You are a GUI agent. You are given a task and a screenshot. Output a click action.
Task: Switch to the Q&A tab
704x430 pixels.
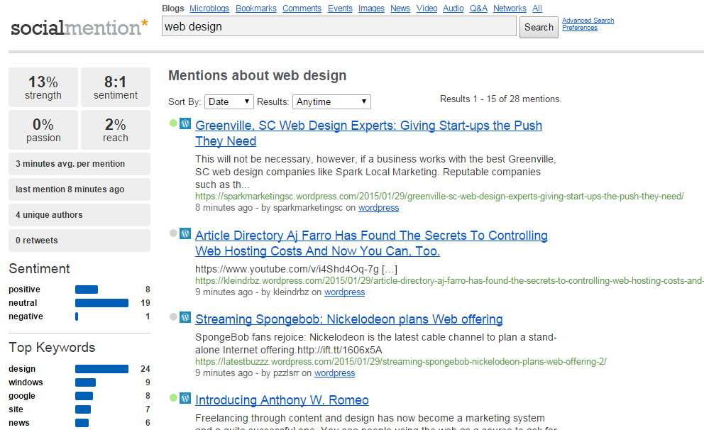[478, 8]
